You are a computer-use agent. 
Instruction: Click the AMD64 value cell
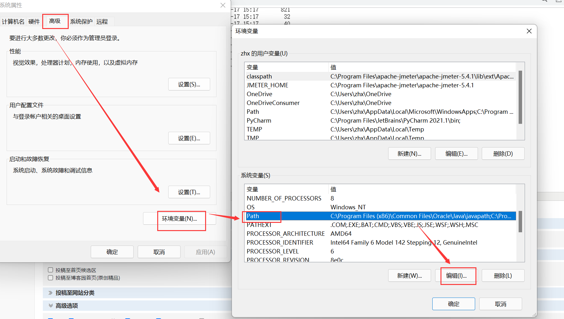pos(341,234)
